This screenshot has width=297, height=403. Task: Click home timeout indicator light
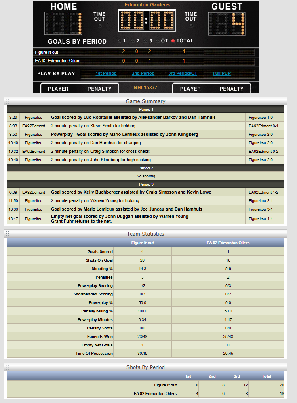(x=100, y=26)
